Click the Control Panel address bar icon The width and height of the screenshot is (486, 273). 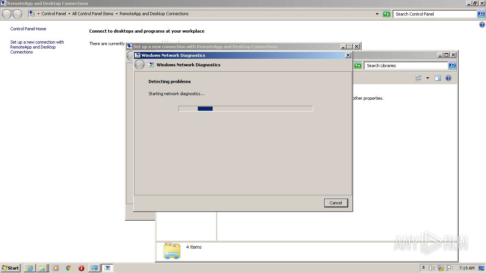pyautogui.click(x=32, y=14)
